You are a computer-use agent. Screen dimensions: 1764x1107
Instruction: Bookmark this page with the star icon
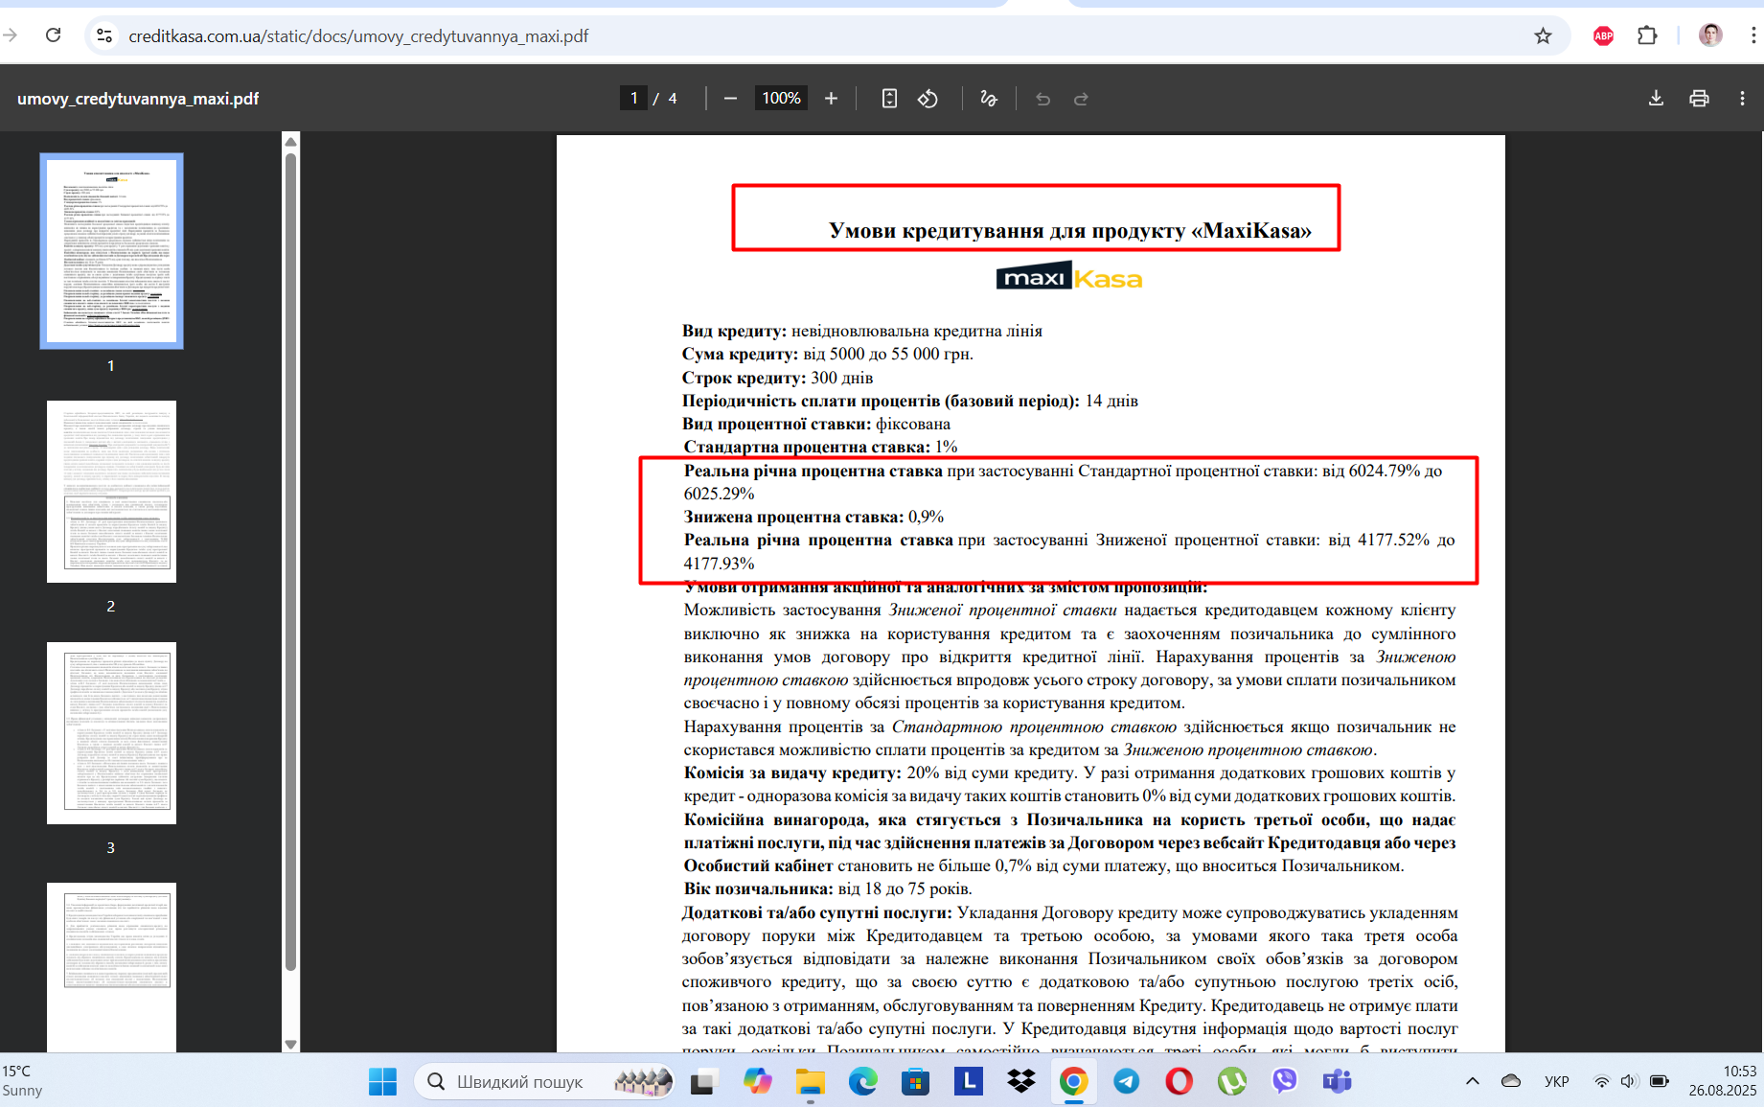pyautogui.click(x=1543, y=35)
